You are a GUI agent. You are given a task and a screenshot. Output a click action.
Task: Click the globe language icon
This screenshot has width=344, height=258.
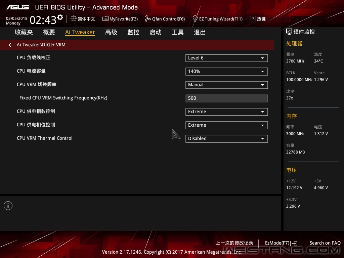74,19
